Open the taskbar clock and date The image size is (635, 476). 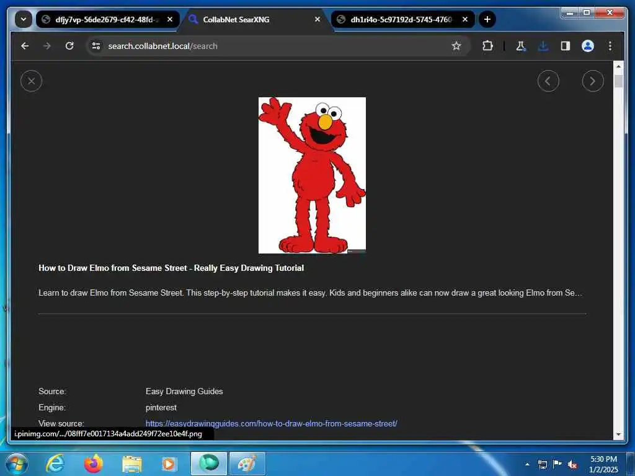[603, 464]
